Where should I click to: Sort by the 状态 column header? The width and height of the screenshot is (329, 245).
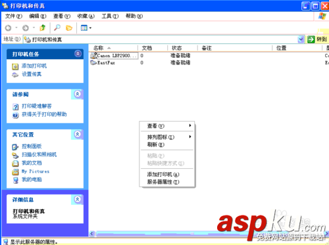pyautogui.click(x=182, y=48)
